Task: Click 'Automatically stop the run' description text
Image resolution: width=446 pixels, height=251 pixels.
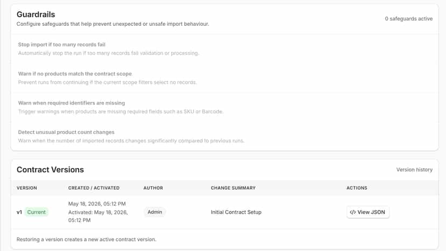Action: (x=108, y=53)
